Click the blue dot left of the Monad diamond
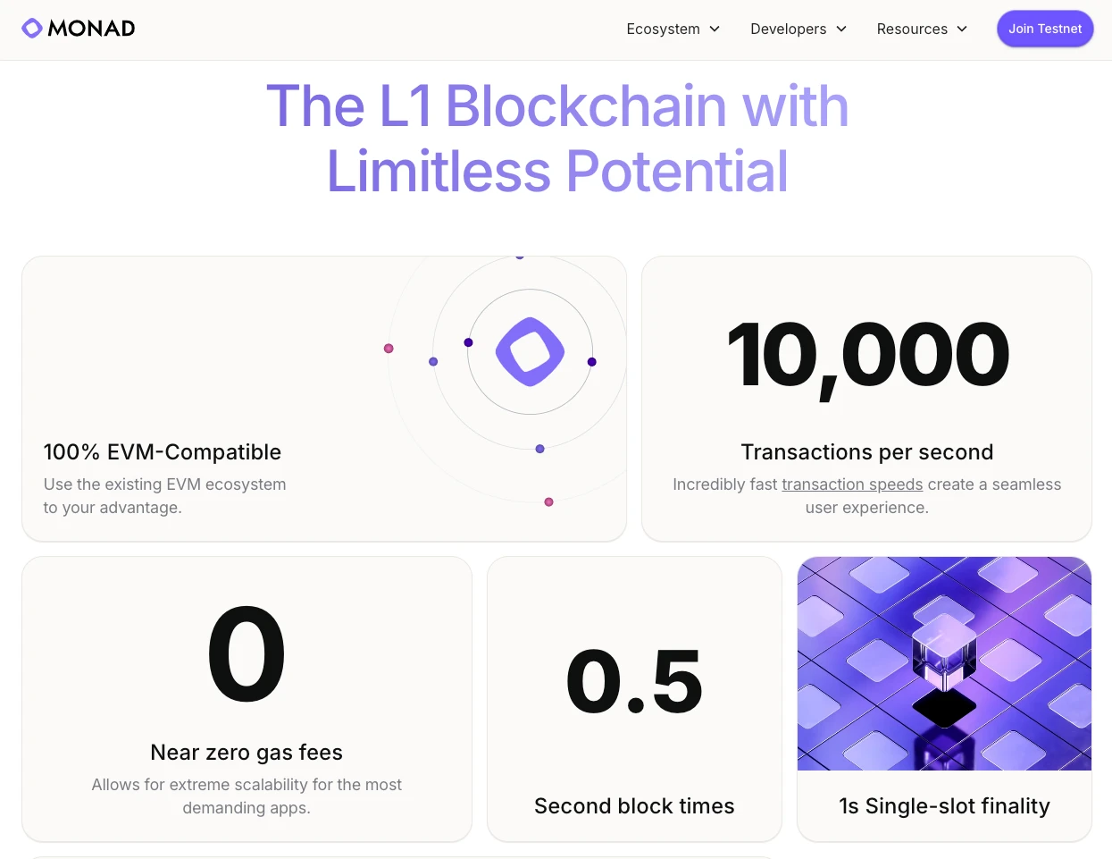1112x859 pixels. (433, 361)
